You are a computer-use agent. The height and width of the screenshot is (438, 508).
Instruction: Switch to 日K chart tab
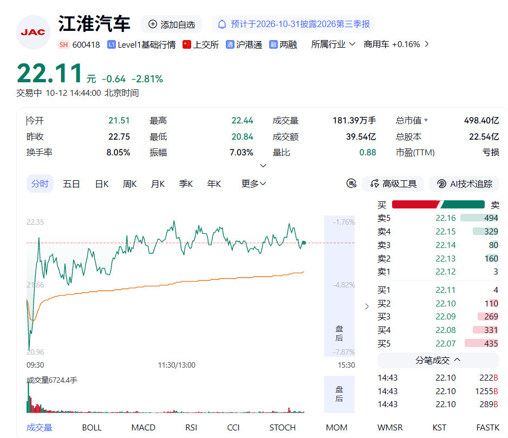102,184
